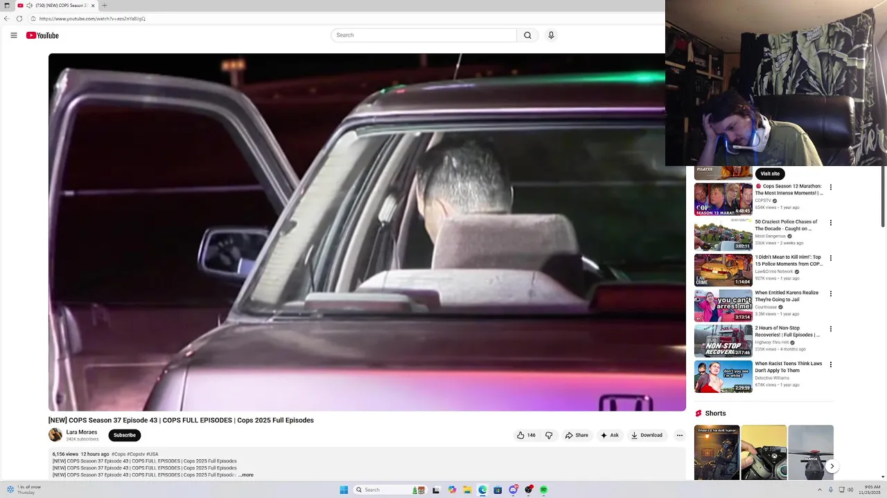Click the YouTube search magnifier button
Viewport: 887px width, 498px height.
pyautogui.click(x=527, y=35)
